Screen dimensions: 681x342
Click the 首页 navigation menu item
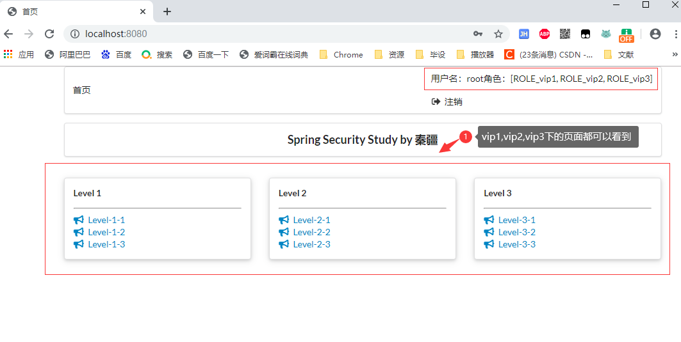[82, 90]
